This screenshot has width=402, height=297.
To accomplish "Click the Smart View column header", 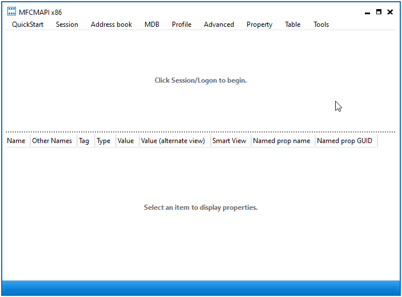I will [229, 141].
